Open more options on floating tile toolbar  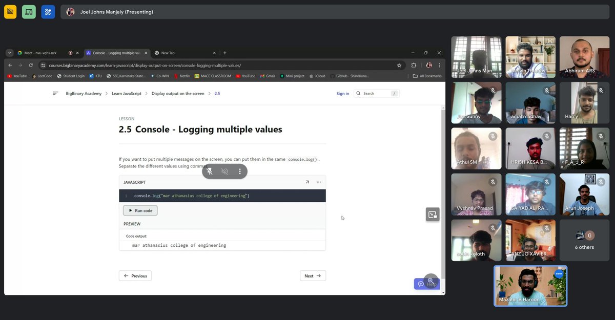point(239,171)
